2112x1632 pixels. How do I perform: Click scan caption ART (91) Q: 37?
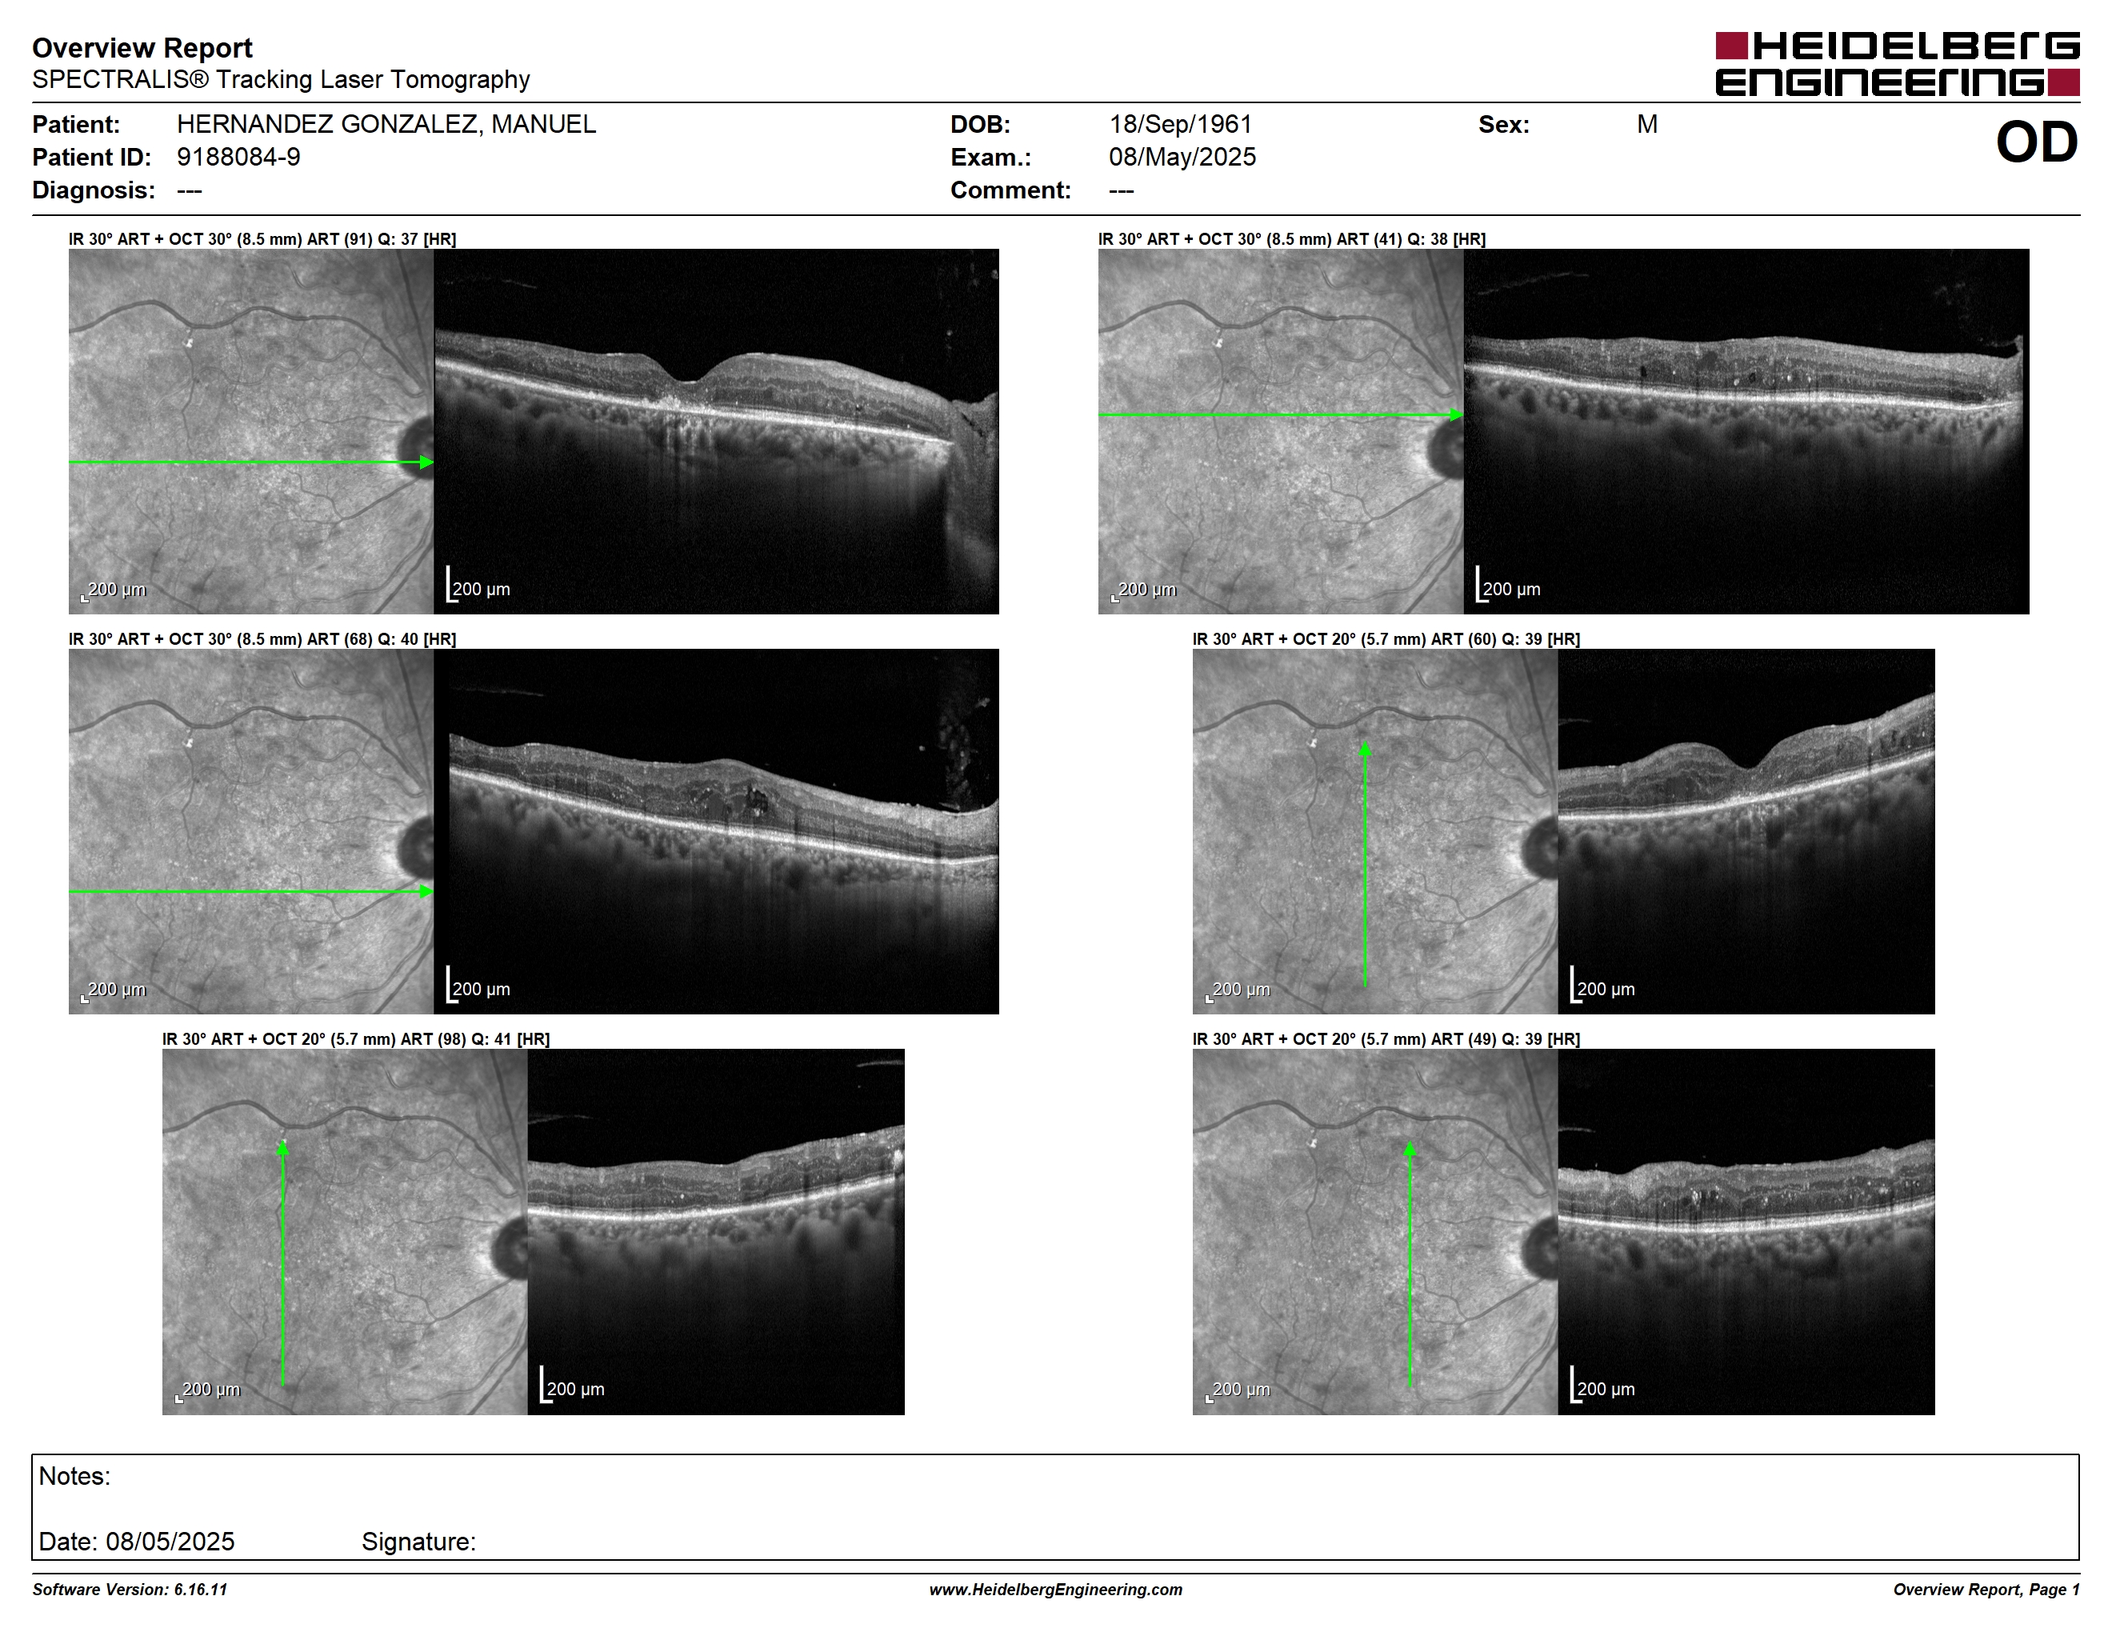coord(262,239)
